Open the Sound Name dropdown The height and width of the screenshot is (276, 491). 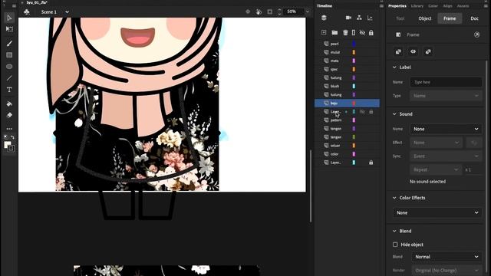pyautogui.click(x=446, y=129)
